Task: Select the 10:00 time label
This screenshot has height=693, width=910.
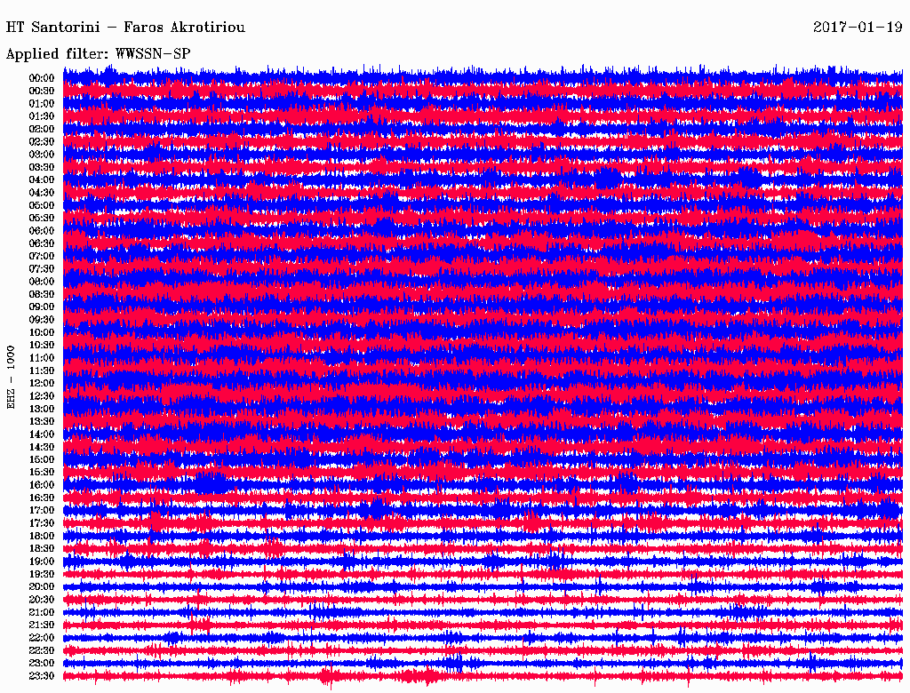Action: point(42,333)
